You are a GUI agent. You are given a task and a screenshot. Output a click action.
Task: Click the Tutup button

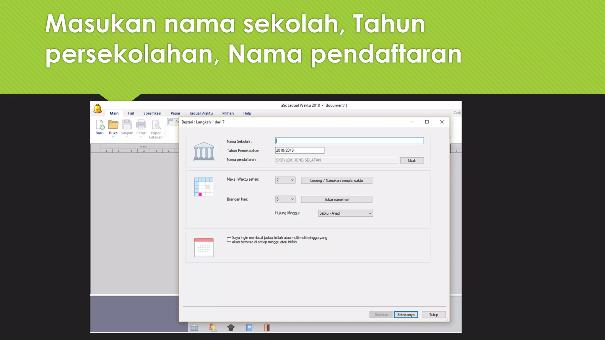(434, 315)
